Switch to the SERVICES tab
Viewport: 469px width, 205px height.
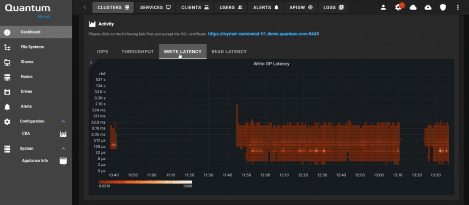pyautogui.click(x=155, y=7)
